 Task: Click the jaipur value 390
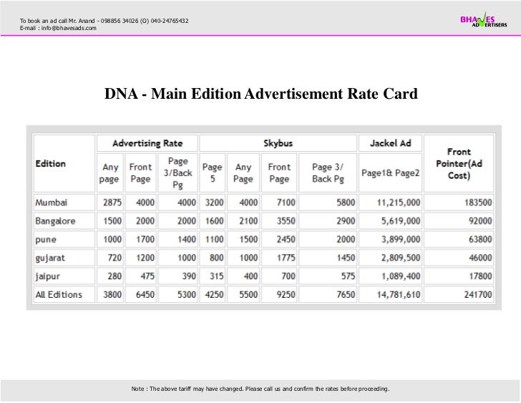(x=189, y=276)
